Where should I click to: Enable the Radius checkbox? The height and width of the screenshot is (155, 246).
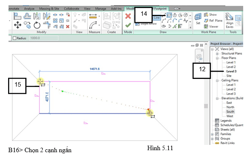point(15,38)
